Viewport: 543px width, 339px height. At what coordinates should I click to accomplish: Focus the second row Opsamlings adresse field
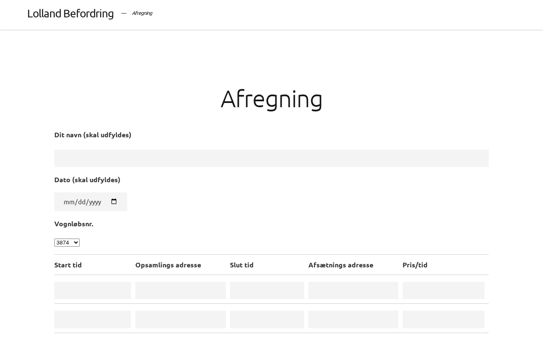tap(180, 320)
